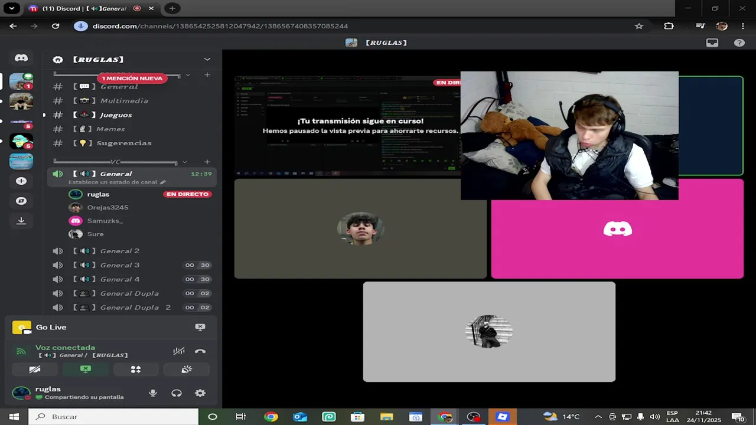Open the browser extensions puzzle icon

pos(669,26)
